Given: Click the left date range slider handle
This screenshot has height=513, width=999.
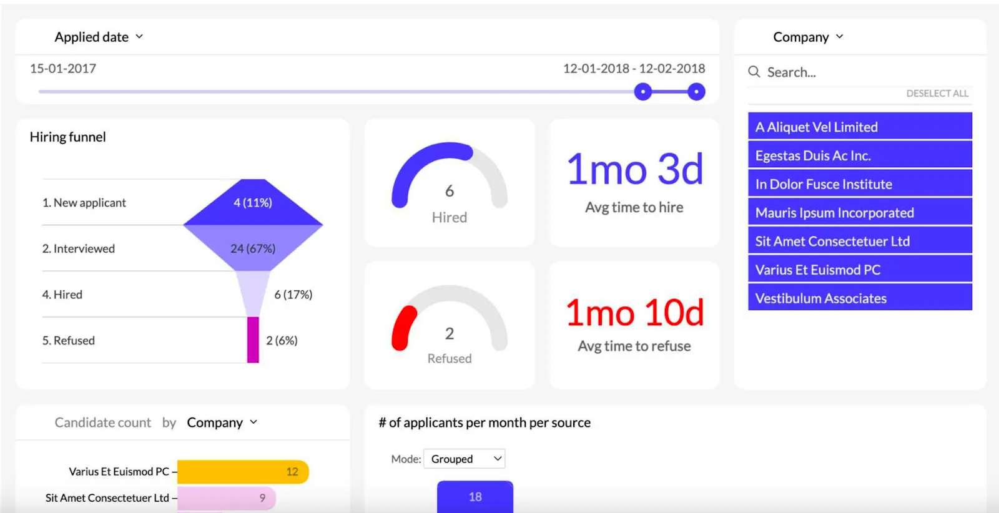Looking at the screenshot, I should [x=642, y=92].
